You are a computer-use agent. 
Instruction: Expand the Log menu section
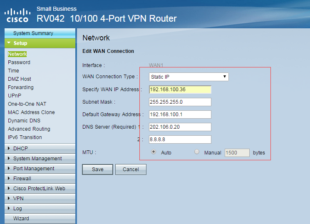pyautogui.click(x=17, y=208)
